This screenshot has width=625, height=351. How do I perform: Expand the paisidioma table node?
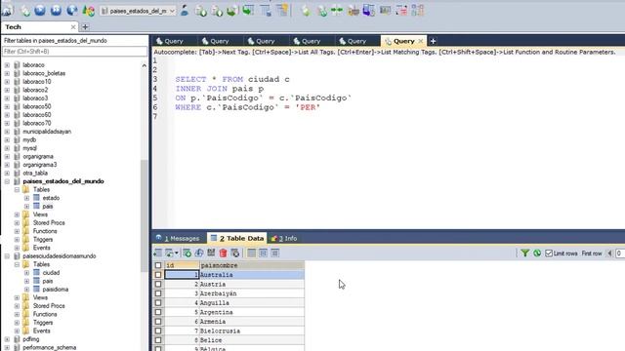26,290
